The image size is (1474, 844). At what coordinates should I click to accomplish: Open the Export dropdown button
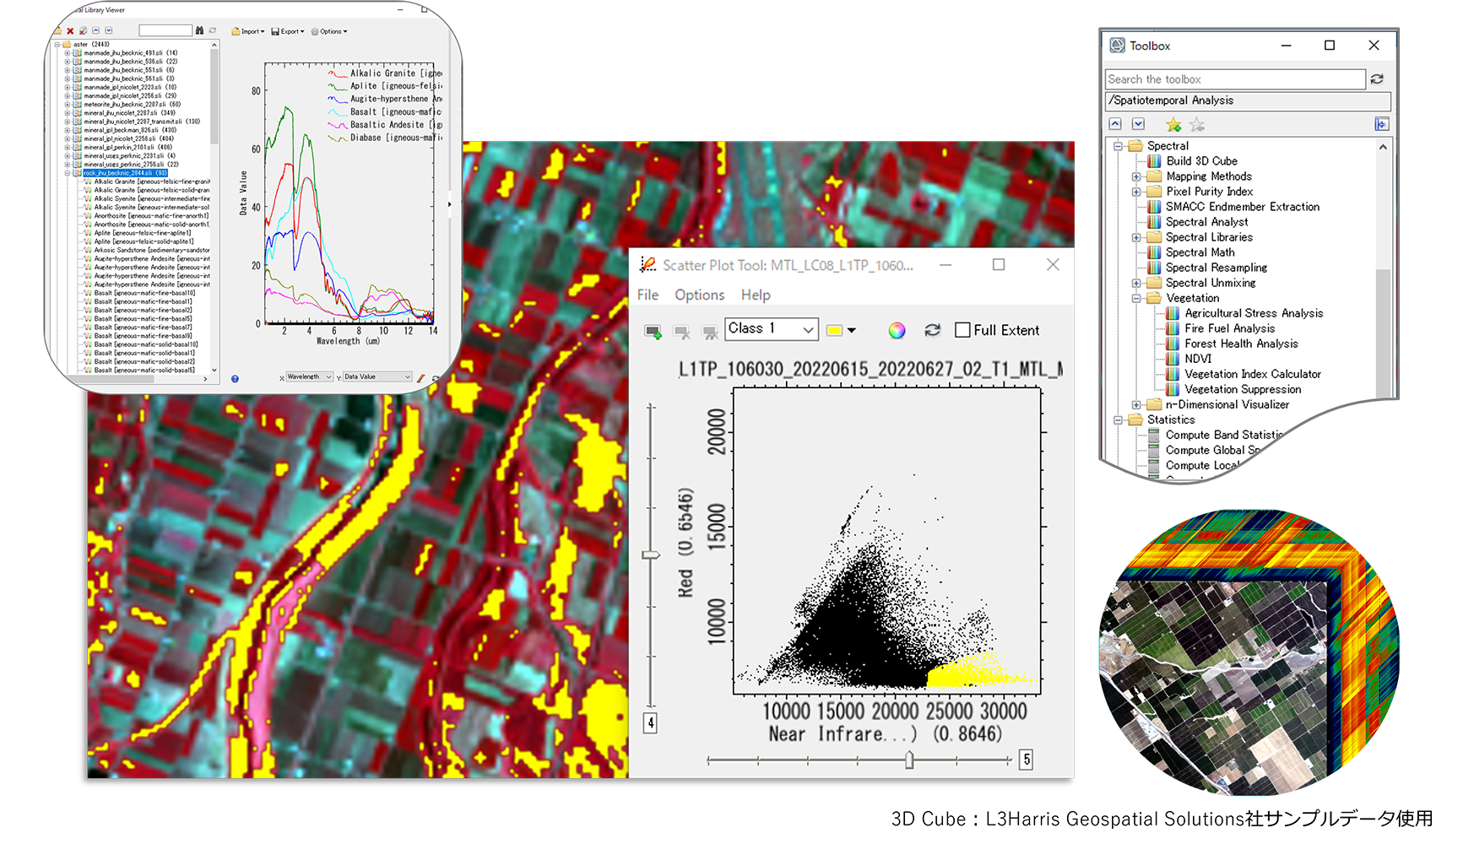tap(288, 31)
